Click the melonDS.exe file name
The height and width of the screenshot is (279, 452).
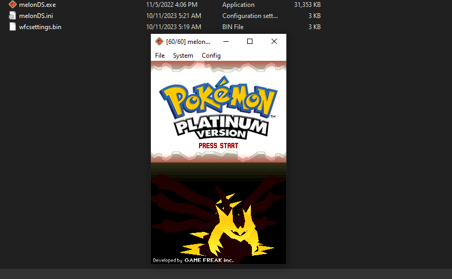coord(37,5)
